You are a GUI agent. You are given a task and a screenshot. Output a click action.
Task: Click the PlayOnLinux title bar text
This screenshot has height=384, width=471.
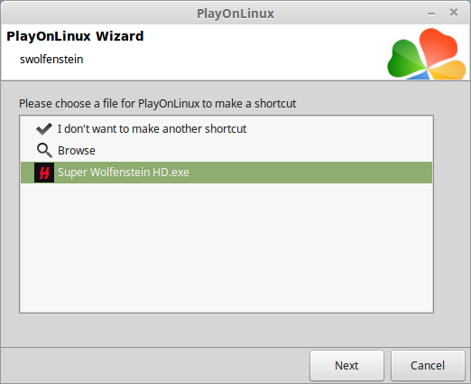click(x=235, y=14)
